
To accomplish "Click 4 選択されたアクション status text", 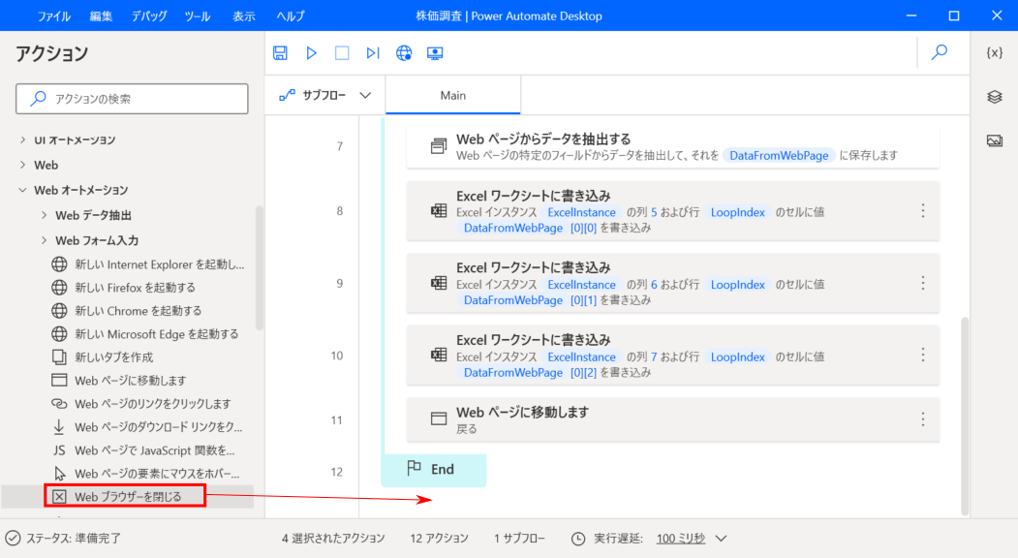I will pos(333,539).
